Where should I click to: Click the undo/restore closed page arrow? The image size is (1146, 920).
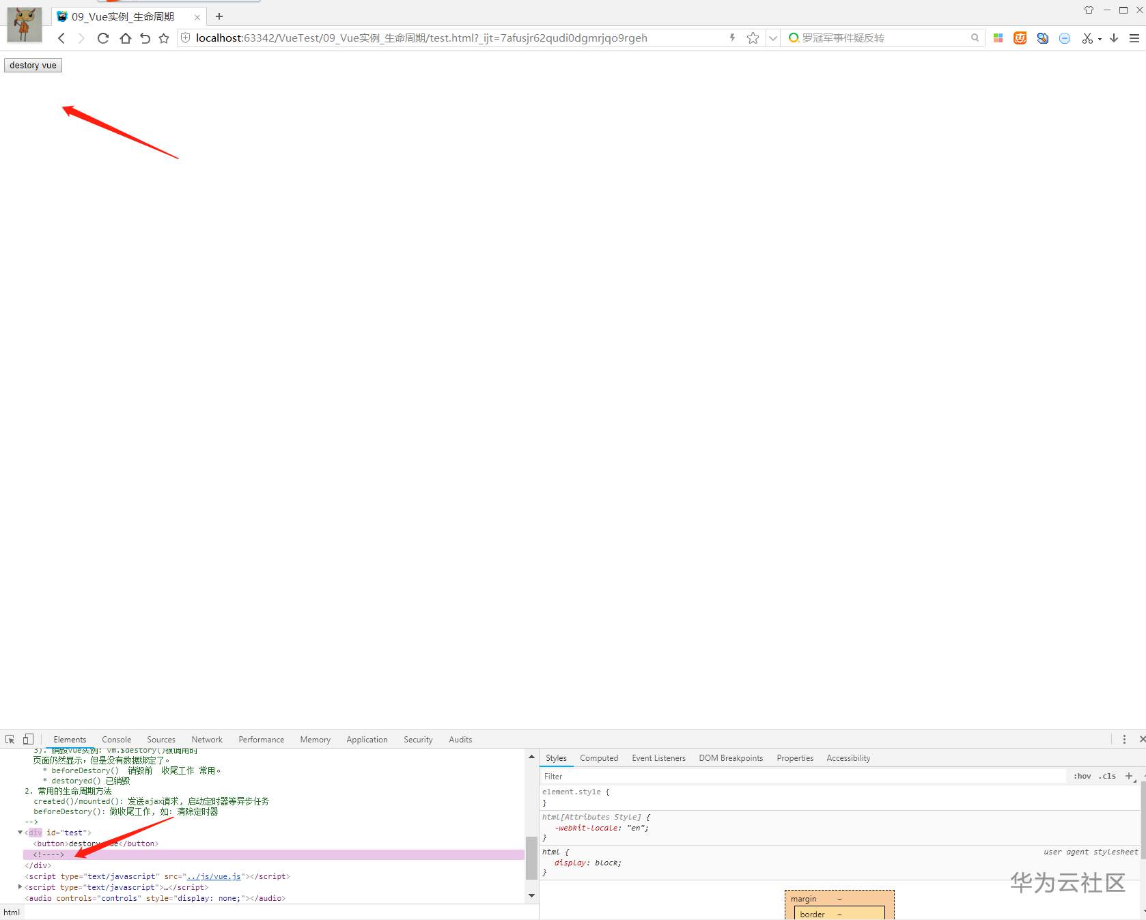(x=145, y=38)
